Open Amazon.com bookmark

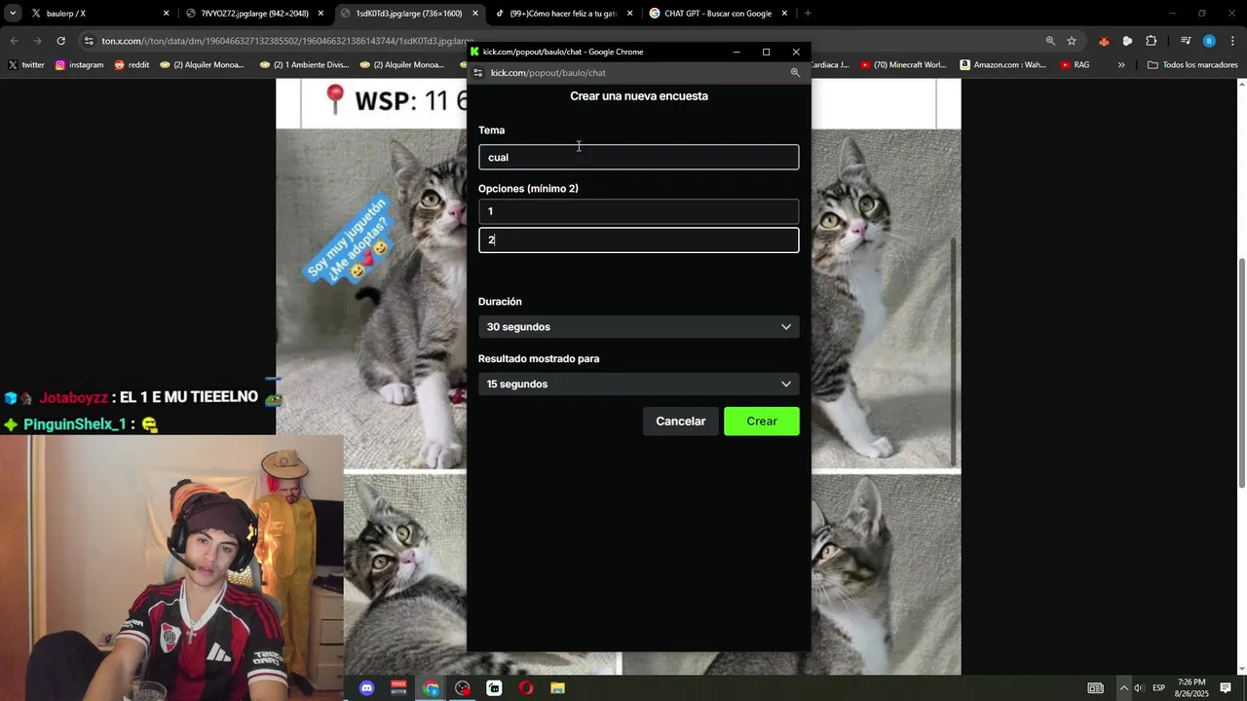[1002, 65]
